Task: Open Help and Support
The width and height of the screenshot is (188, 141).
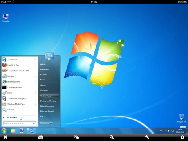Action: [x=47, y=111]
